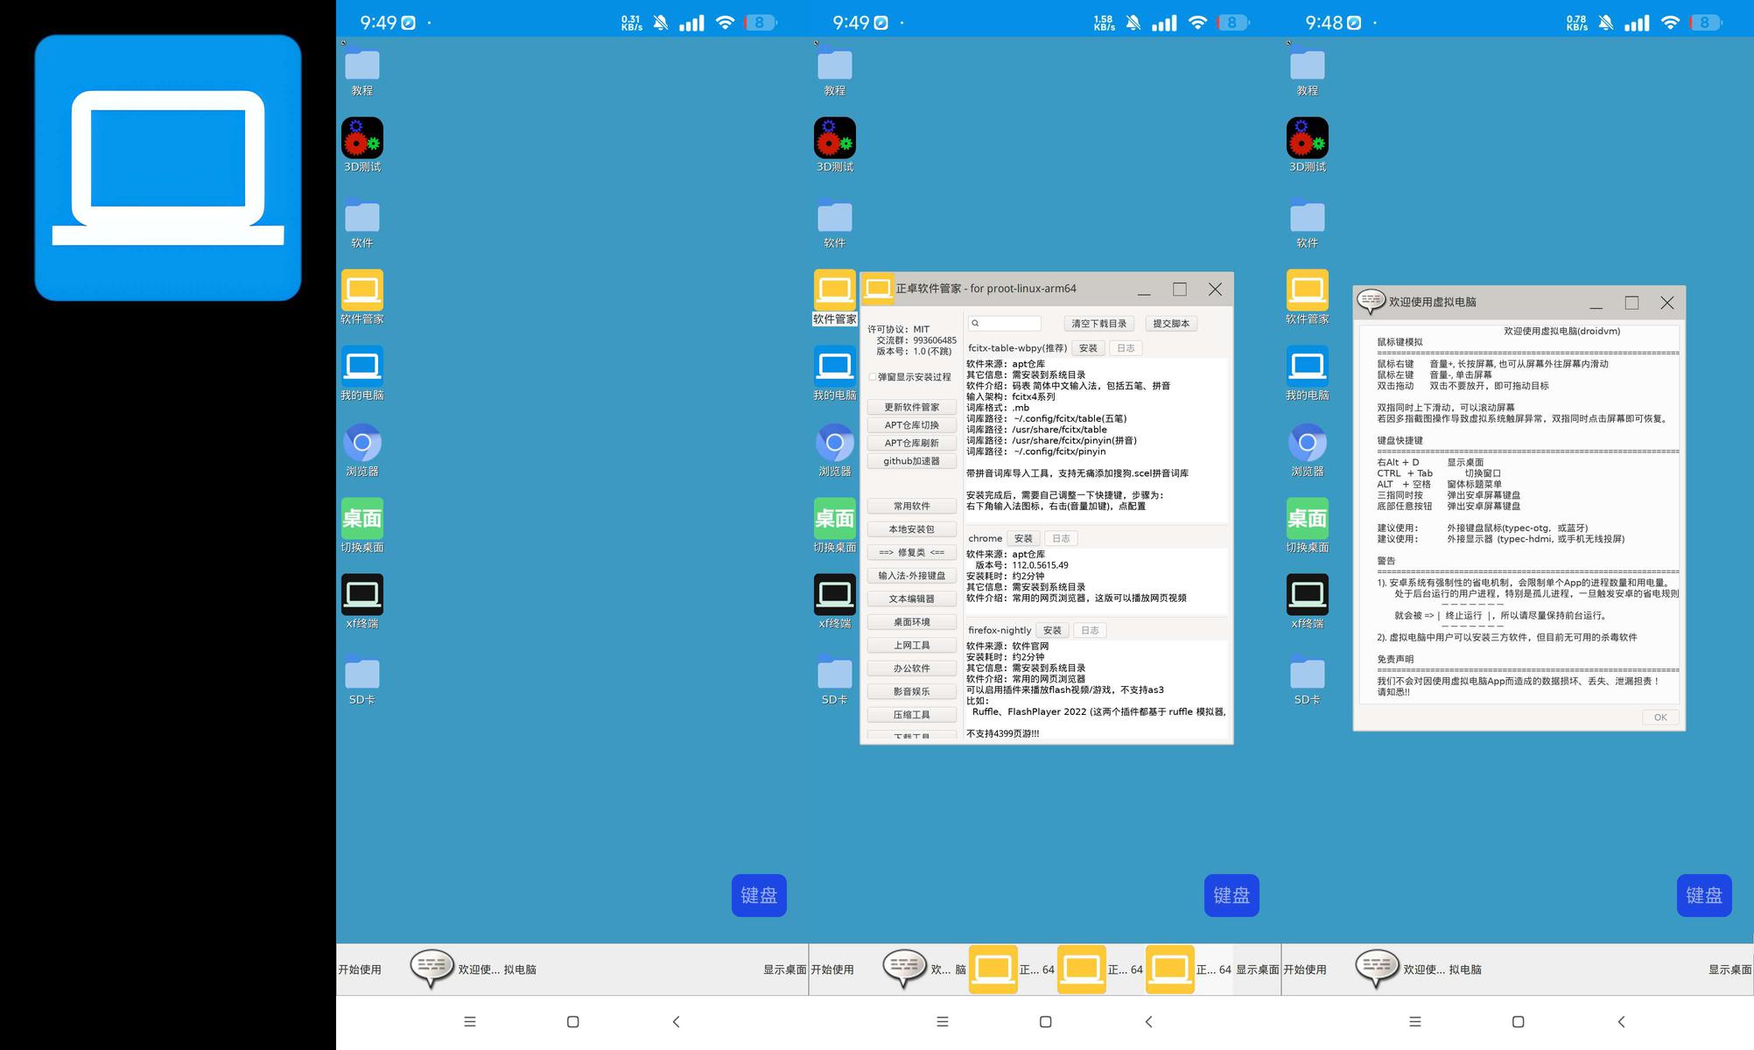Image resolution: width=1754 pixels, height=1050 pixels.
Task: Click the 欢...脑 speech bubble taskbar item
Action: coord(904,969)
